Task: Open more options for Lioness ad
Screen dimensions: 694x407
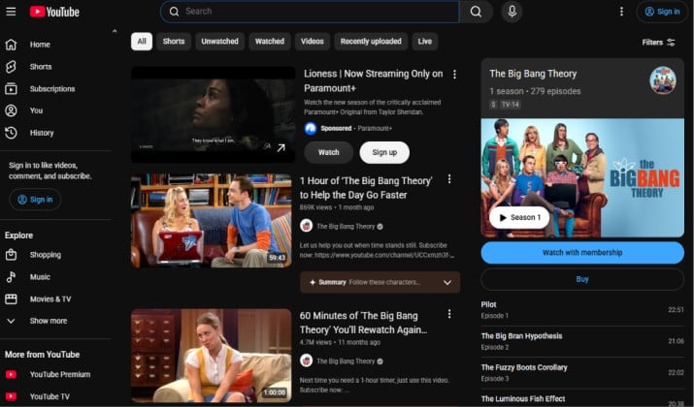Action: tap(454, 75)
